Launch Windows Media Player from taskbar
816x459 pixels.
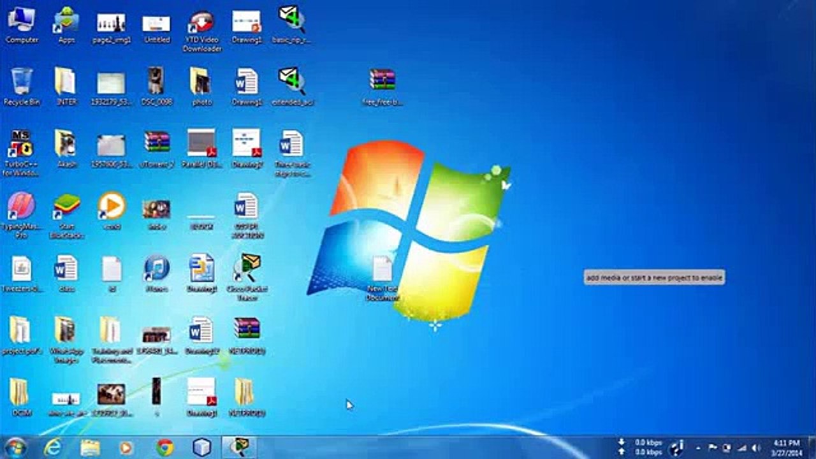127,448
